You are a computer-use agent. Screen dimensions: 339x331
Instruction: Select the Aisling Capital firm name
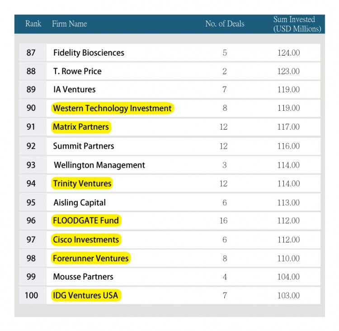pyautogui.click(x=80, y=203)
